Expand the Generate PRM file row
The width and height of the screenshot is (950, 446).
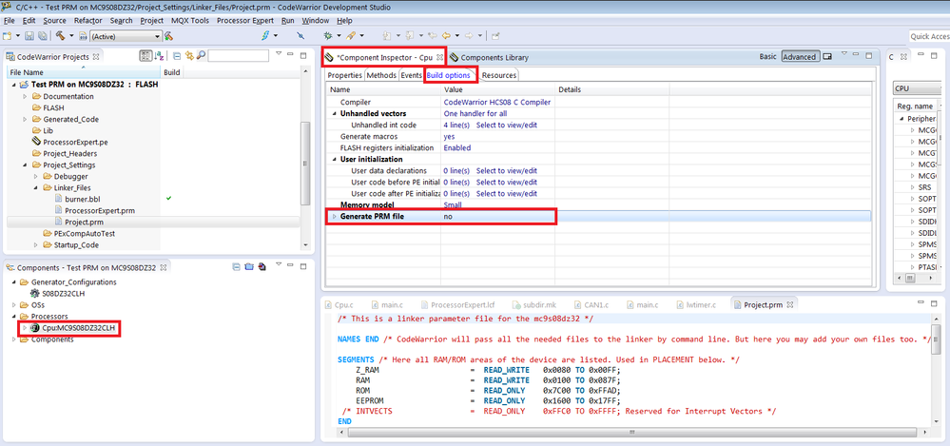(x=333, y=216)
